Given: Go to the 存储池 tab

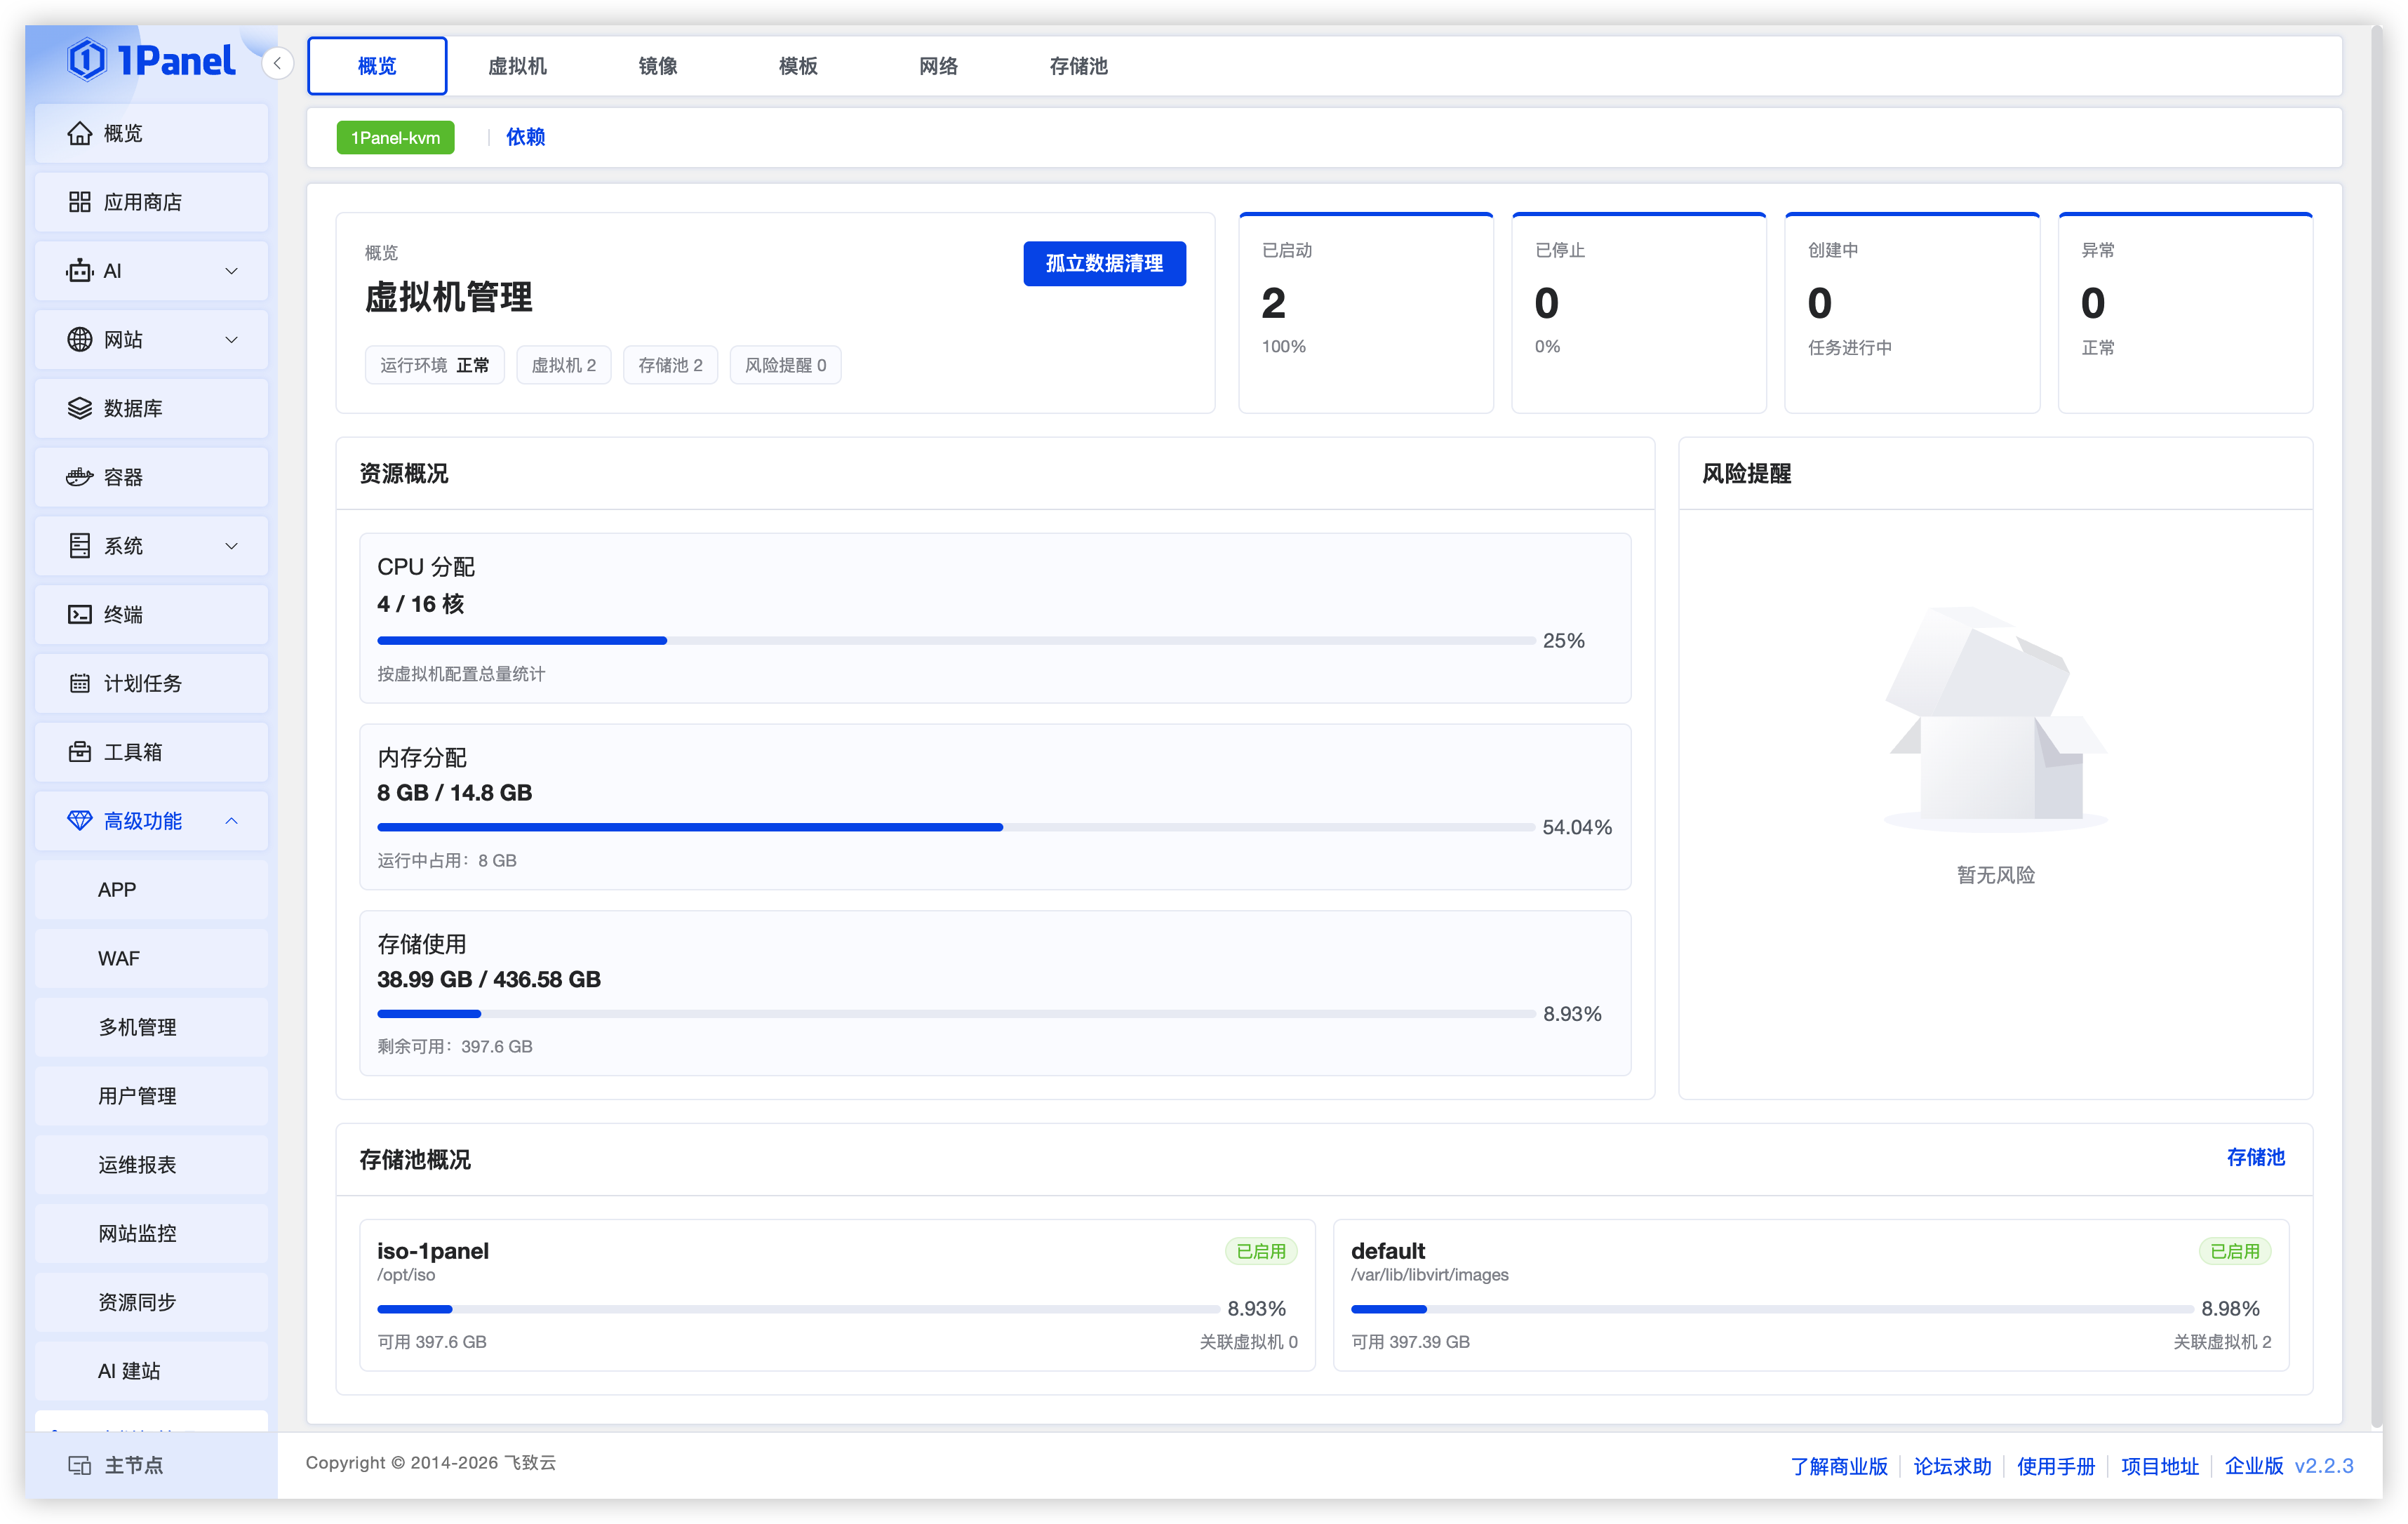Looking at the screenshot, I should 1078,66.
